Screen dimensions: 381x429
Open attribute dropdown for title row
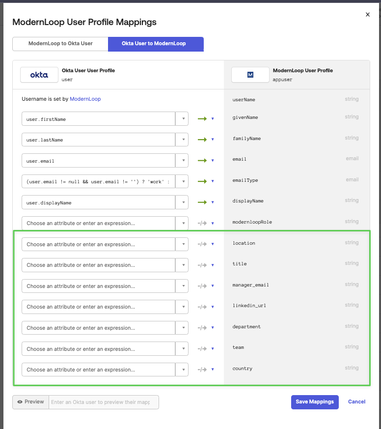point(182,265)
